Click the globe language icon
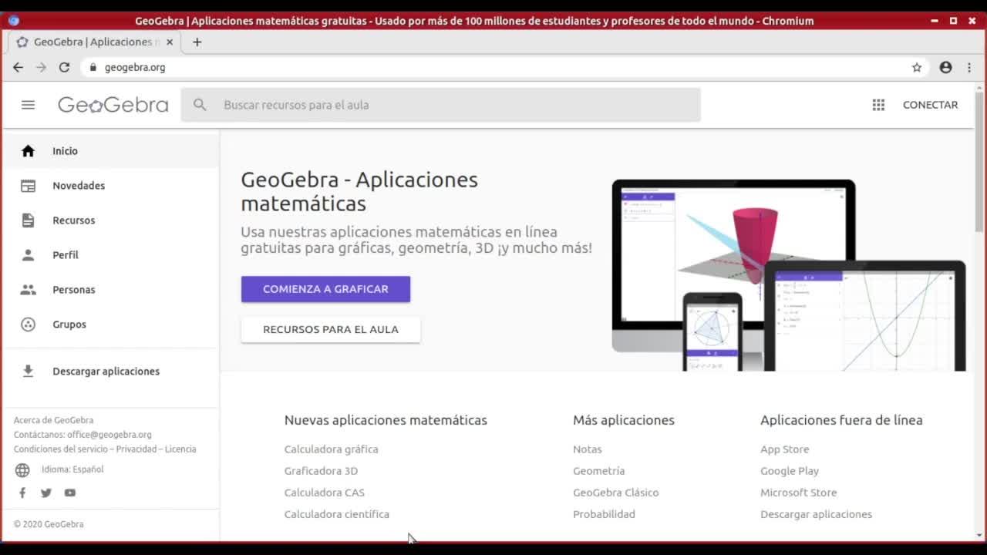 (22, 470)
